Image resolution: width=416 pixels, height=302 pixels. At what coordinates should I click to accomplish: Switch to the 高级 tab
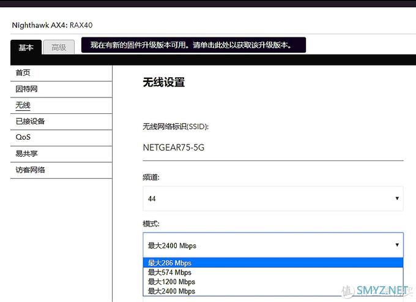(x=59, y=47)
